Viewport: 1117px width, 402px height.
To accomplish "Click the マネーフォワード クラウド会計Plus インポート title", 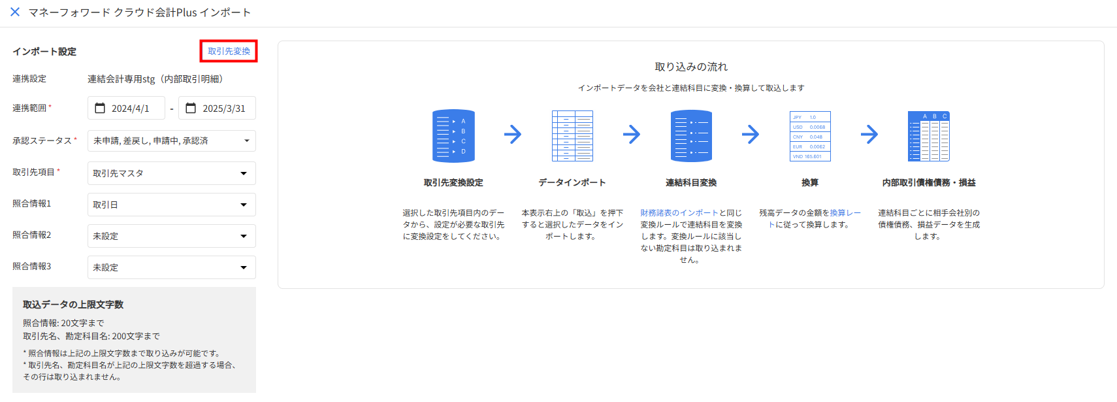I will coord(140,12).
